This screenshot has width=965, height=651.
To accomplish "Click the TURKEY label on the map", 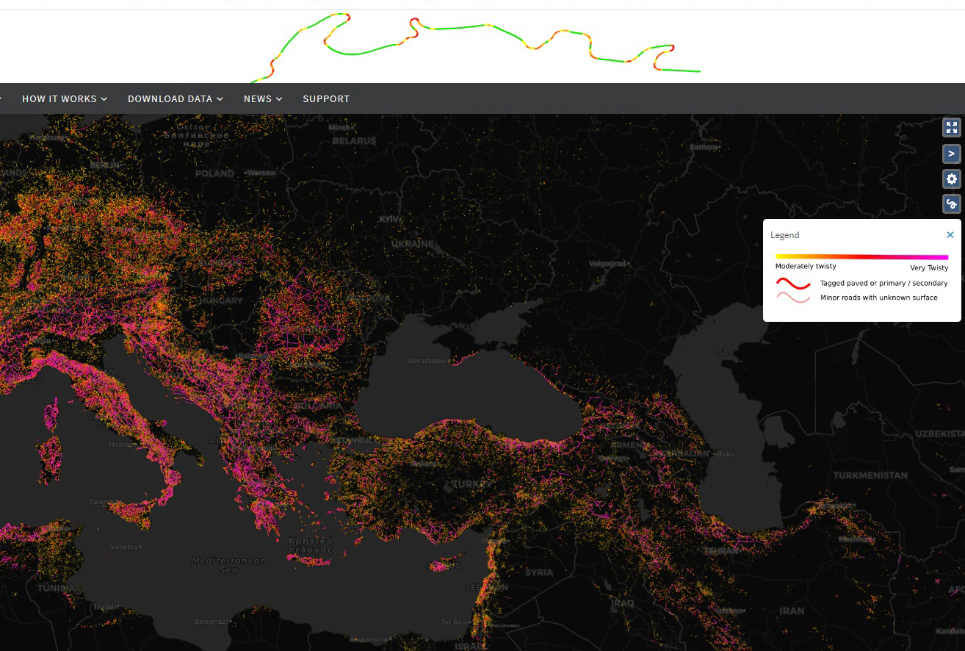I will tap(472, 484).
